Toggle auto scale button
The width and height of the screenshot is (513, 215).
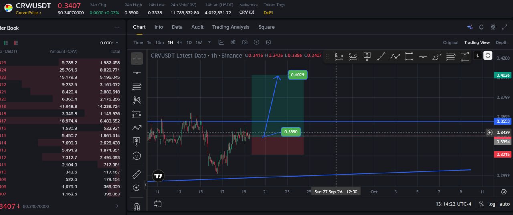(505, 204)
